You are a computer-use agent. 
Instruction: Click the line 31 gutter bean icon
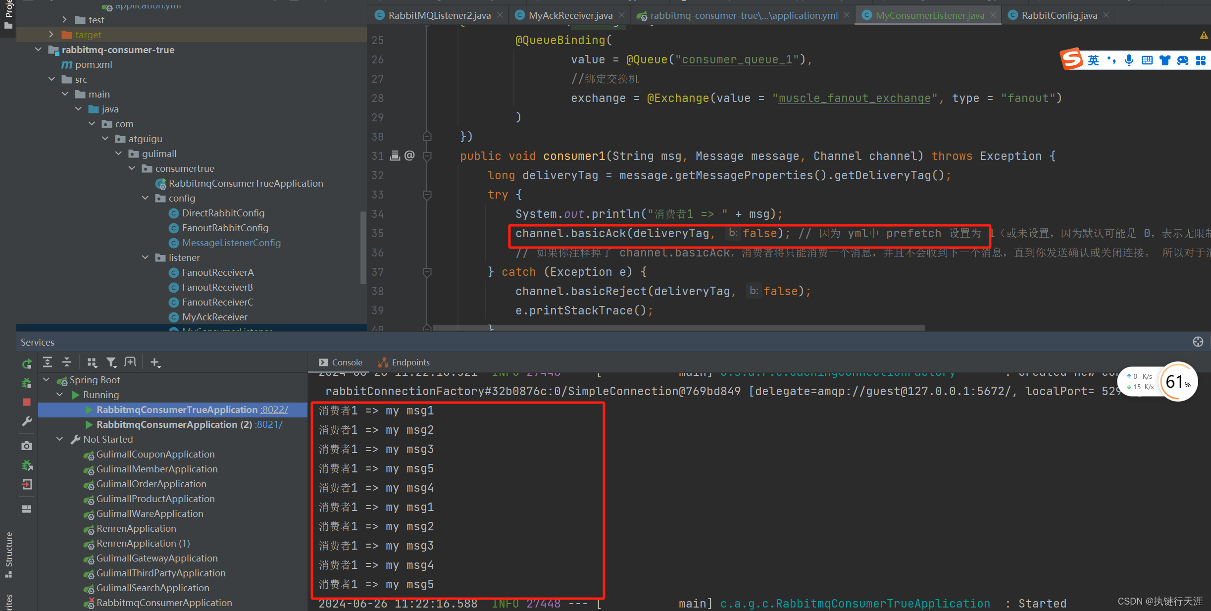[x=395, y=156]
